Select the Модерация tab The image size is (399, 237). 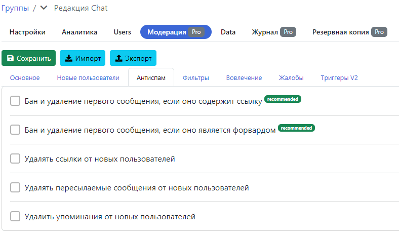click(176, 32)
